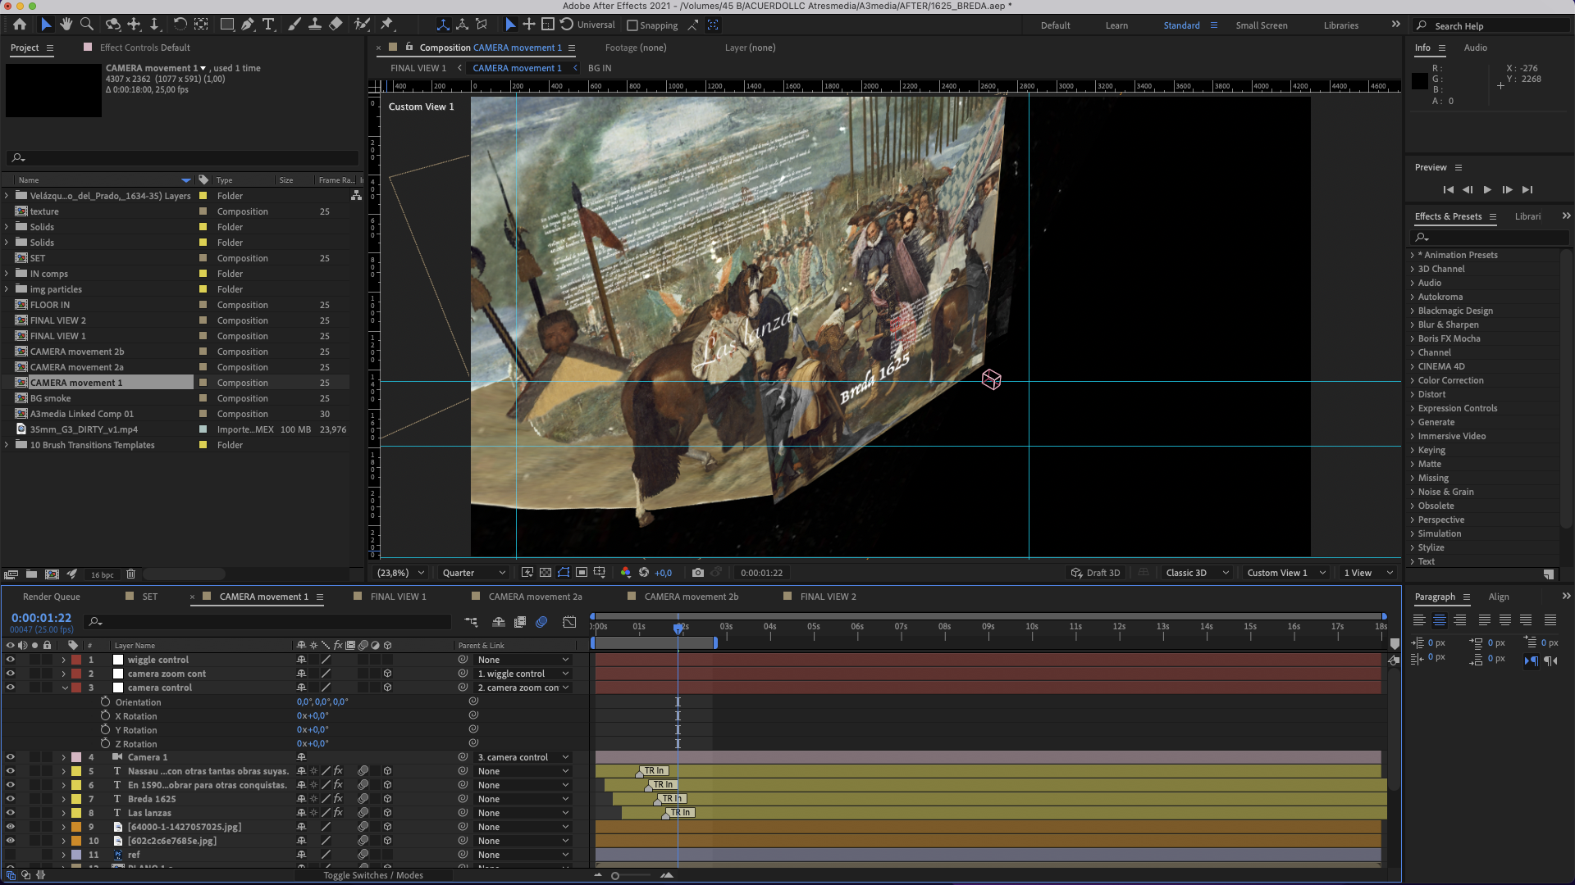Open the Custom View 1 dropdown
The height and width of the screenshot is (885, 1575).
coord(1285,573)
